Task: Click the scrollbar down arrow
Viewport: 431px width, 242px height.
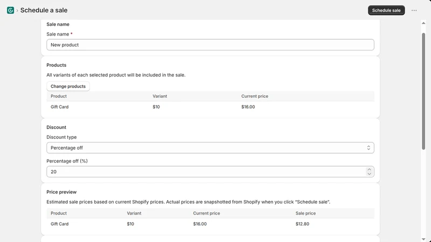Action: tap(423, 239)
